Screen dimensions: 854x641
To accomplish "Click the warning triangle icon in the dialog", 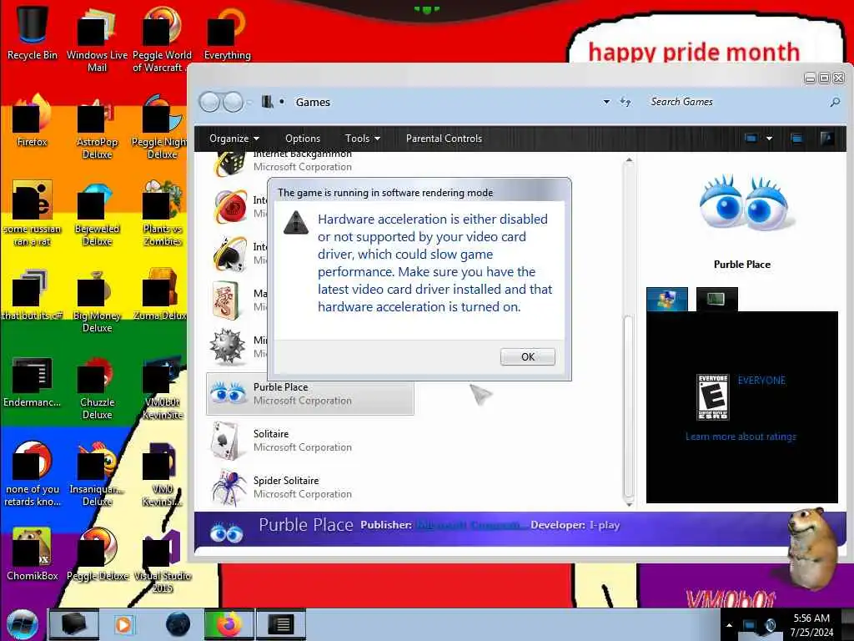I will click(296, 222).
